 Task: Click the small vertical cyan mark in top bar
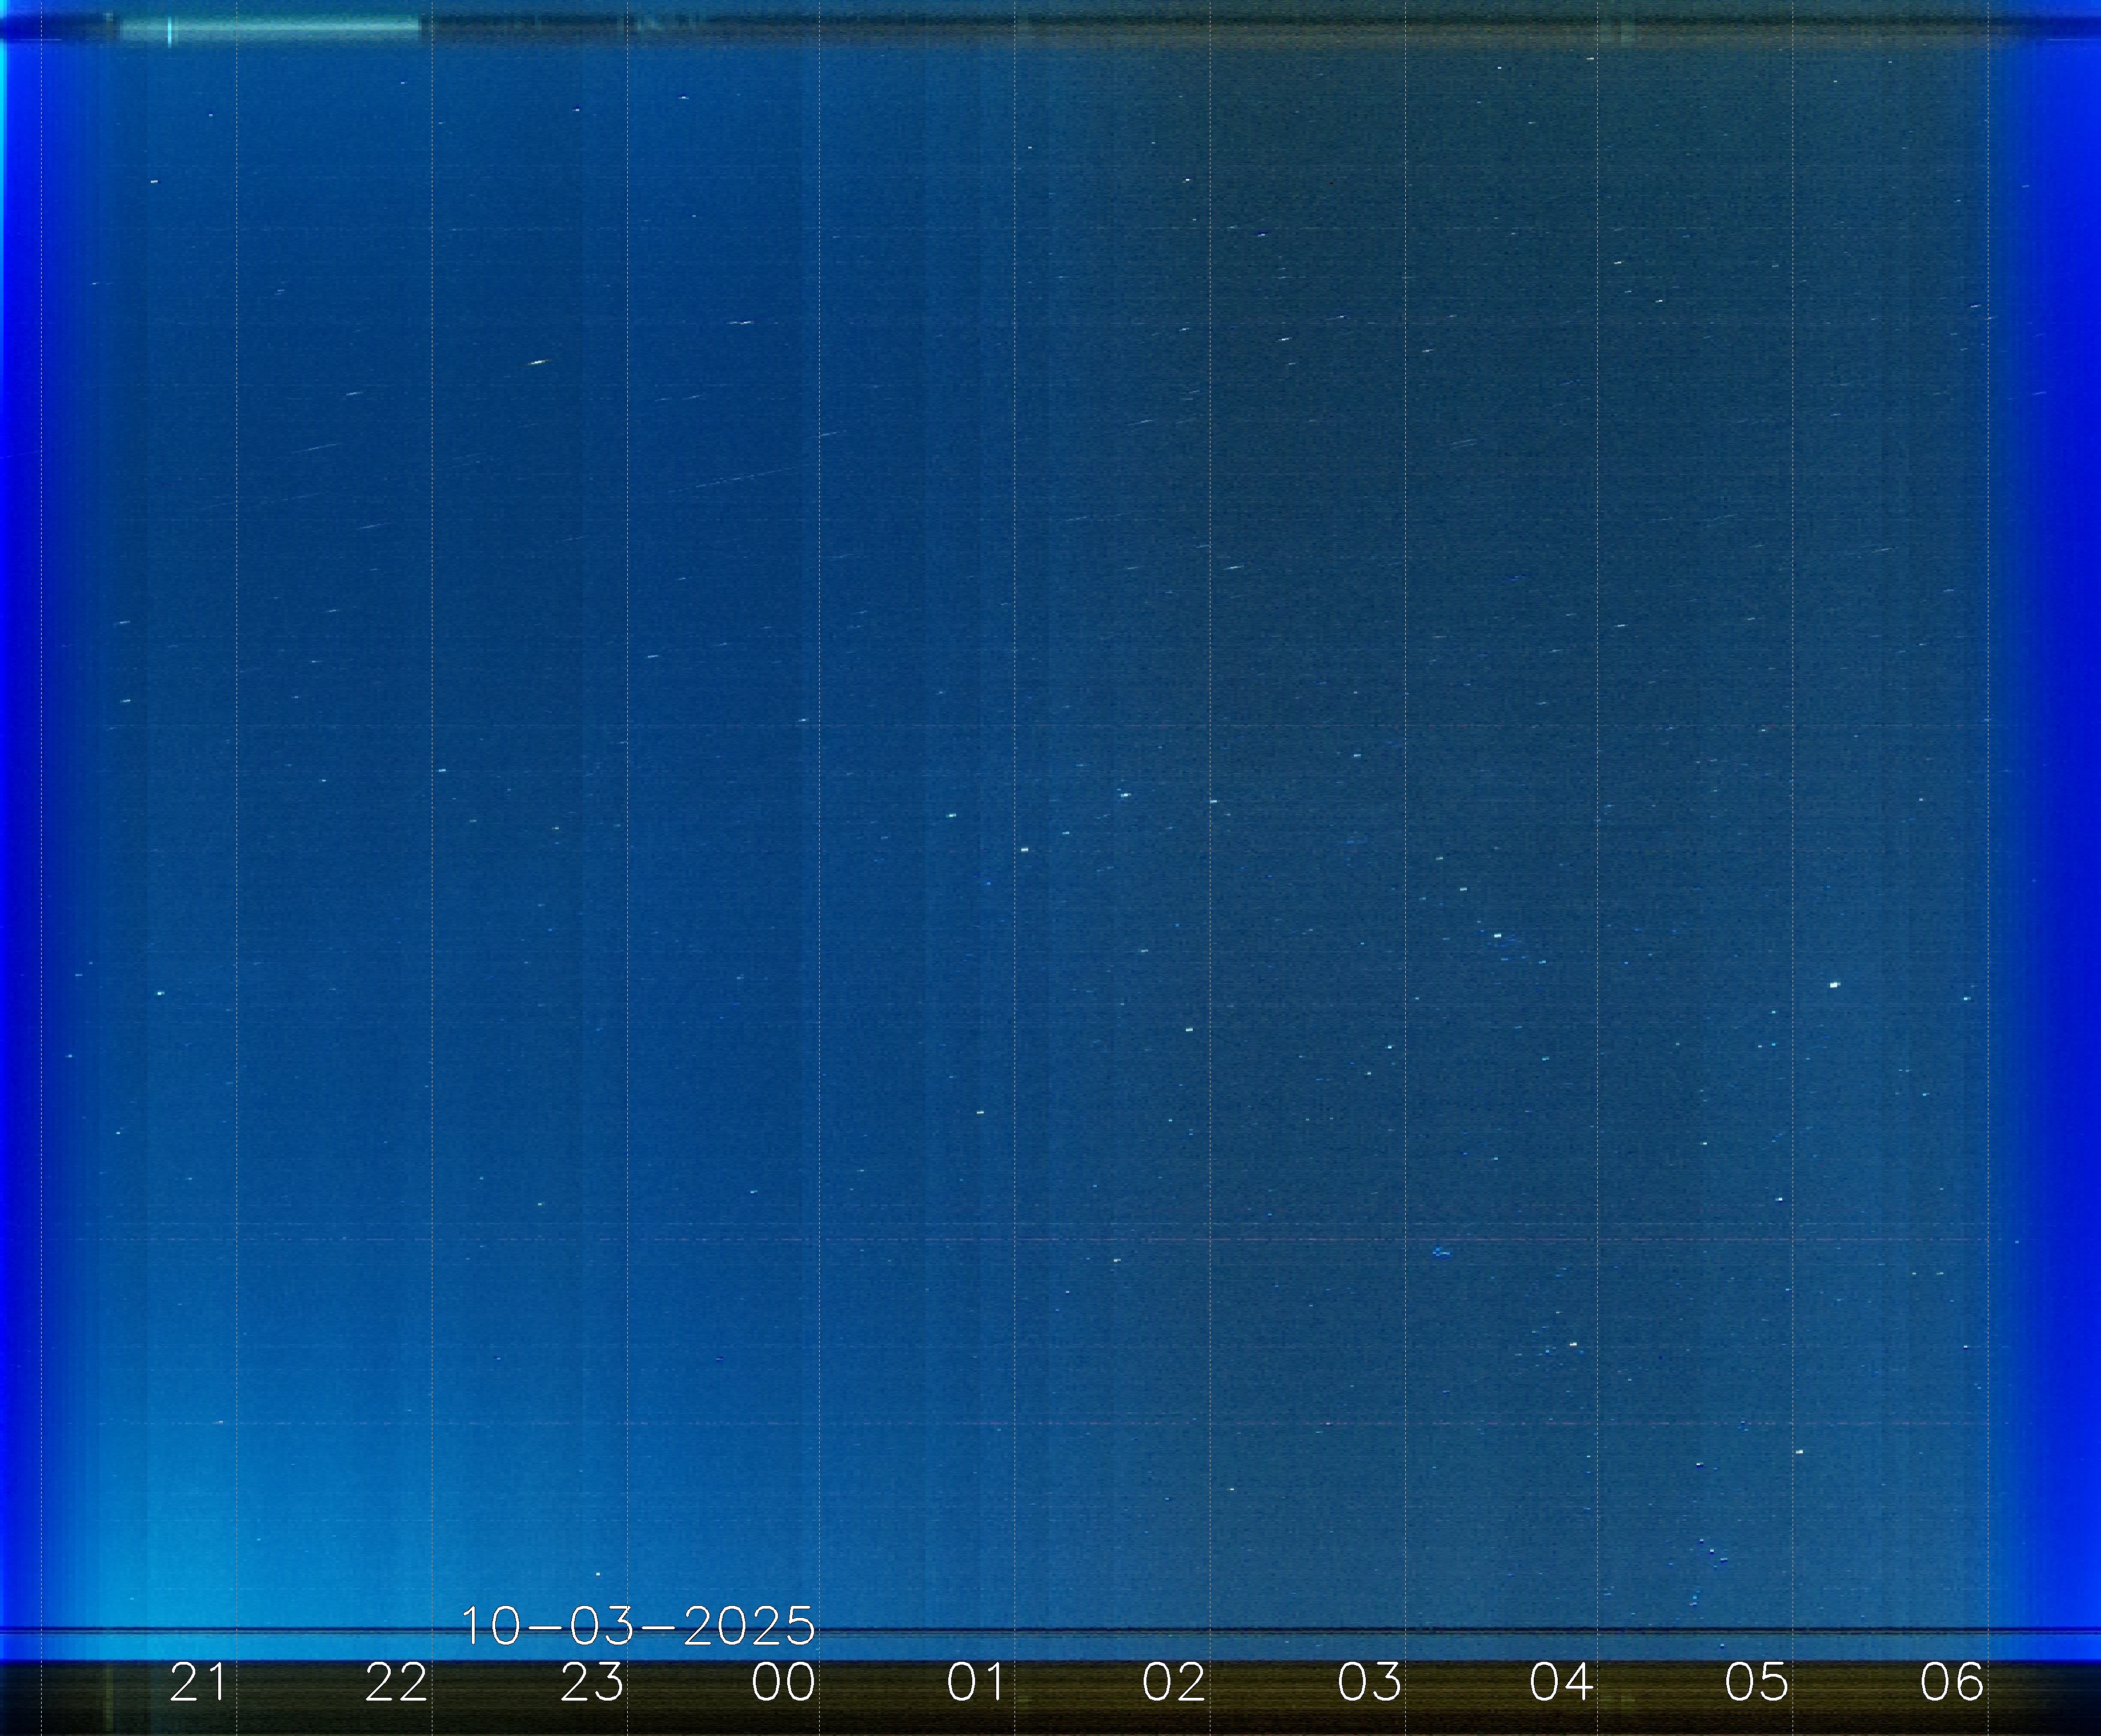coord(170,30)
